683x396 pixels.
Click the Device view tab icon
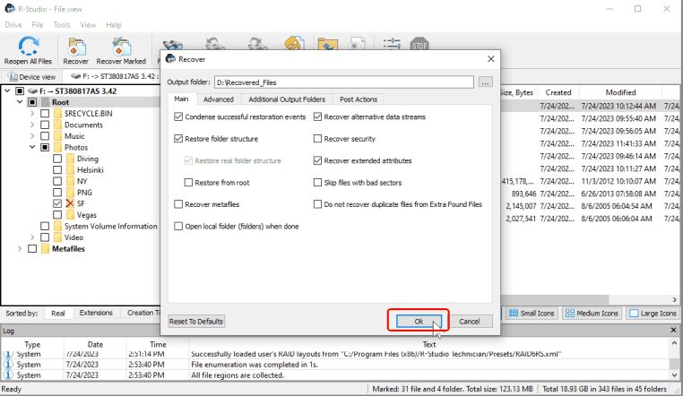pos(13,76)
